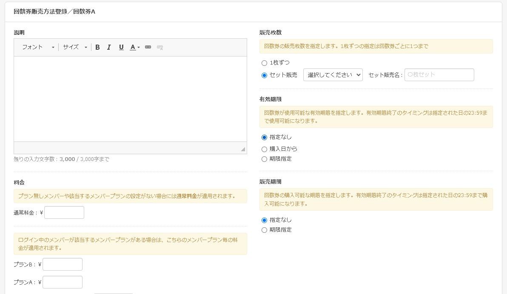The width and height of the screenshot is (507, 294).
Task: Click inside the 説明 text area
Action: point(130,99)
